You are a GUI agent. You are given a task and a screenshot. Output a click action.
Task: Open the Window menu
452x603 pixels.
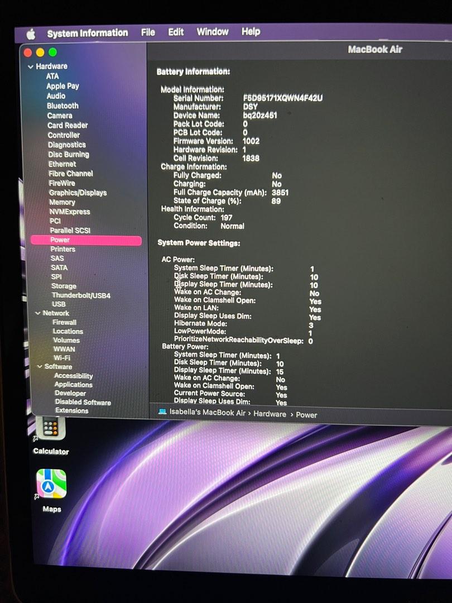tap(213, 31)
